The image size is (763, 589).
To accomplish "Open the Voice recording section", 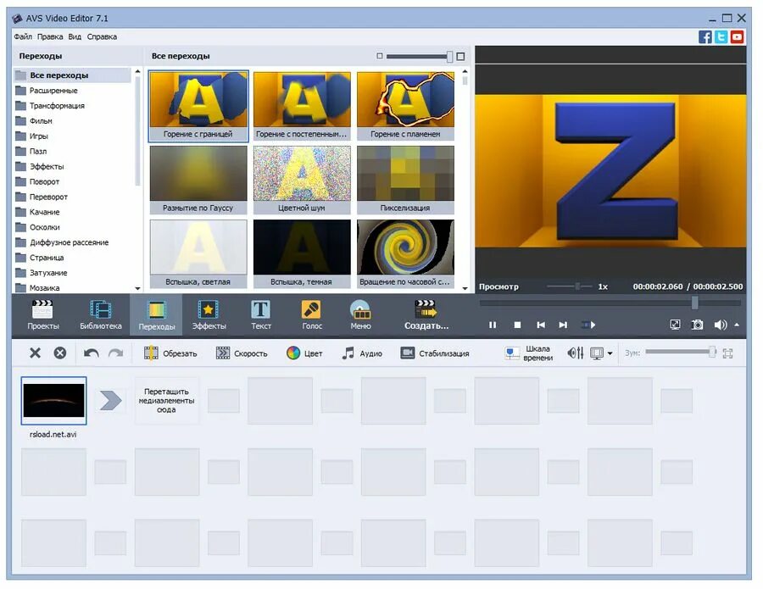I will pyautogui.click(x=311, y=315).
